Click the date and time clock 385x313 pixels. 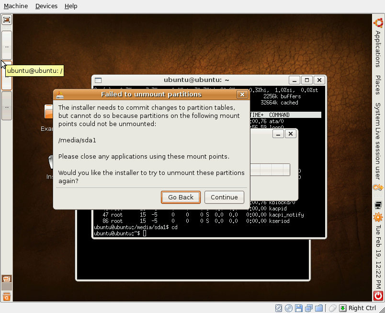pos(378,257)
